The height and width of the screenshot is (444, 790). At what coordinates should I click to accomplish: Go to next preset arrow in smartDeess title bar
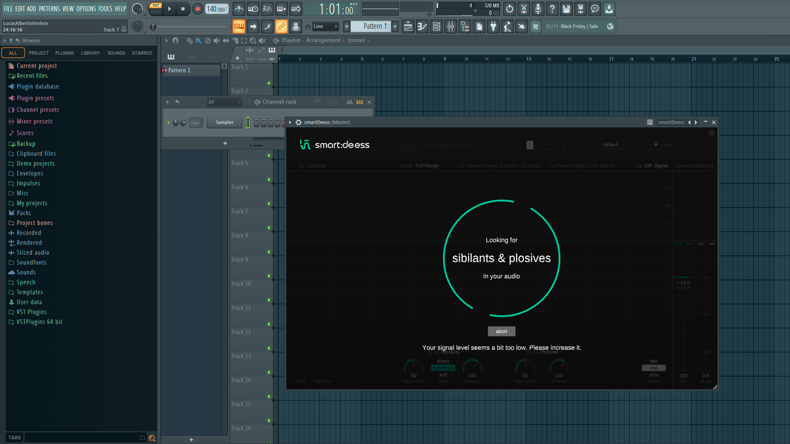point(696,123)
